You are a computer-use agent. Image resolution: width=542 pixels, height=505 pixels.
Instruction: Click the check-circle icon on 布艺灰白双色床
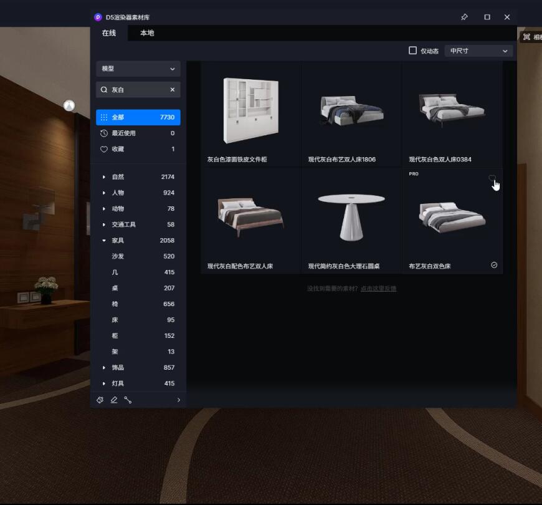(494, 265)
